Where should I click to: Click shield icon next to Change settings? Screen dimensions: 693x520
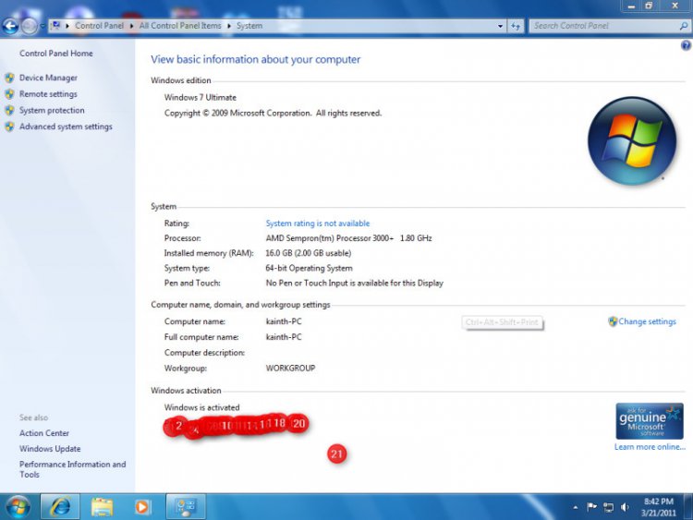click(x=613, y=321)
